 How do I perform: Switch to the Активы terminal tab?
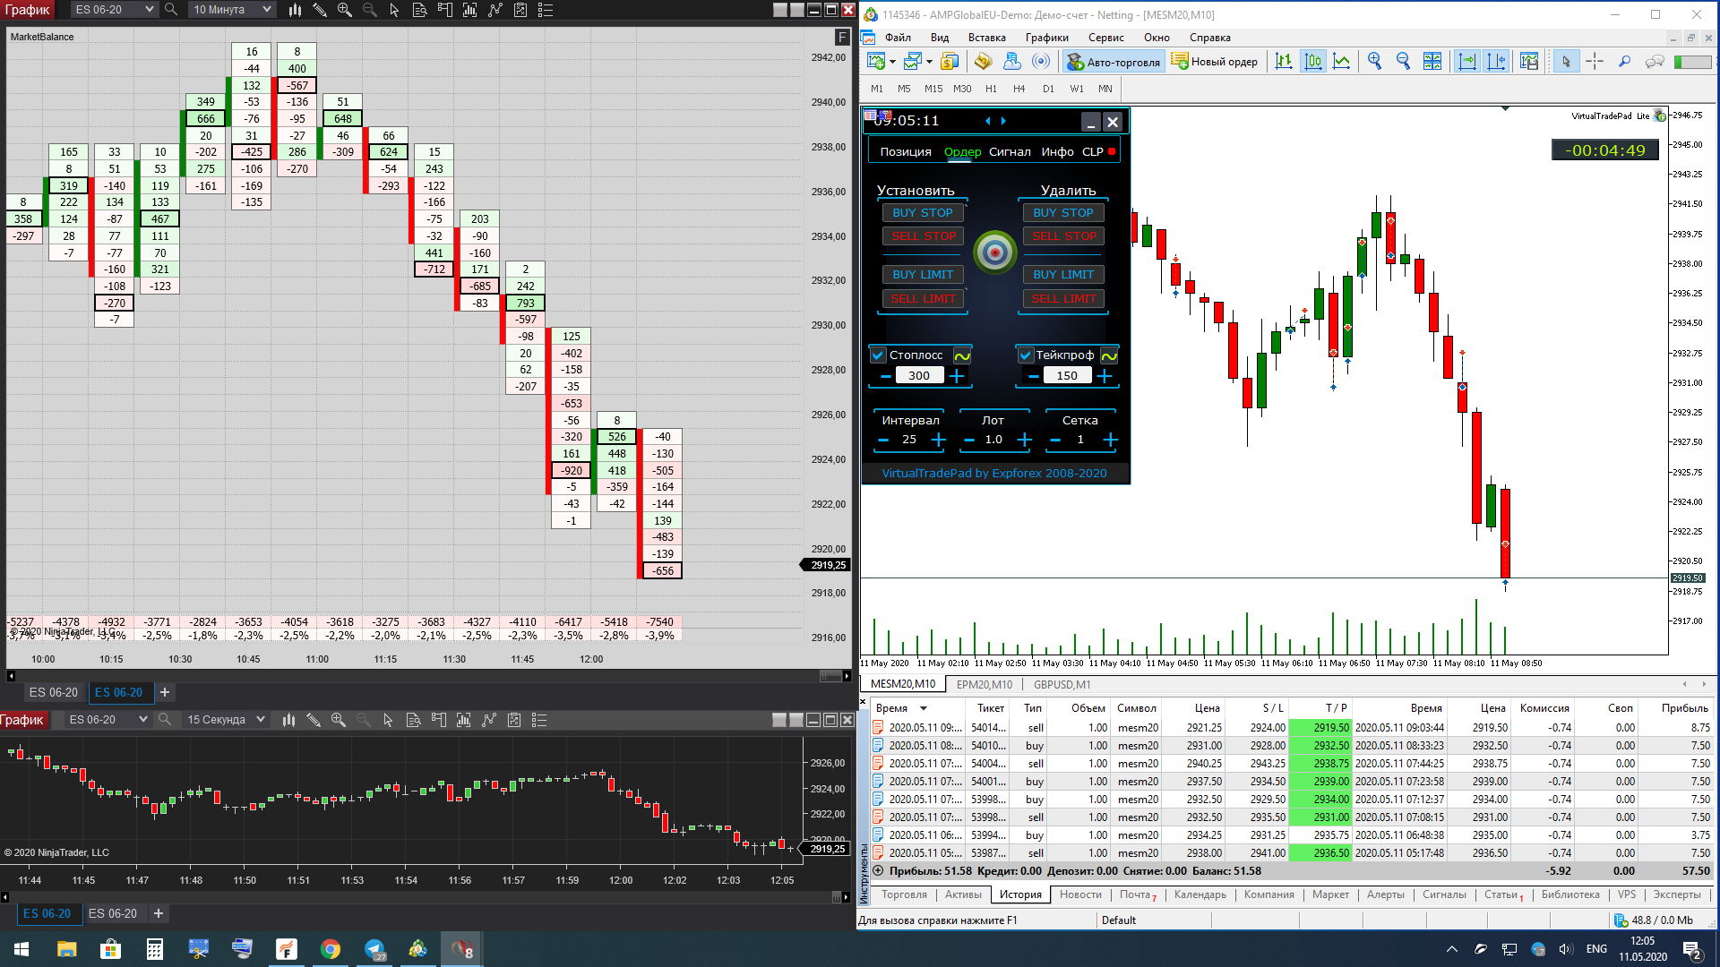(x=963, y=894)
